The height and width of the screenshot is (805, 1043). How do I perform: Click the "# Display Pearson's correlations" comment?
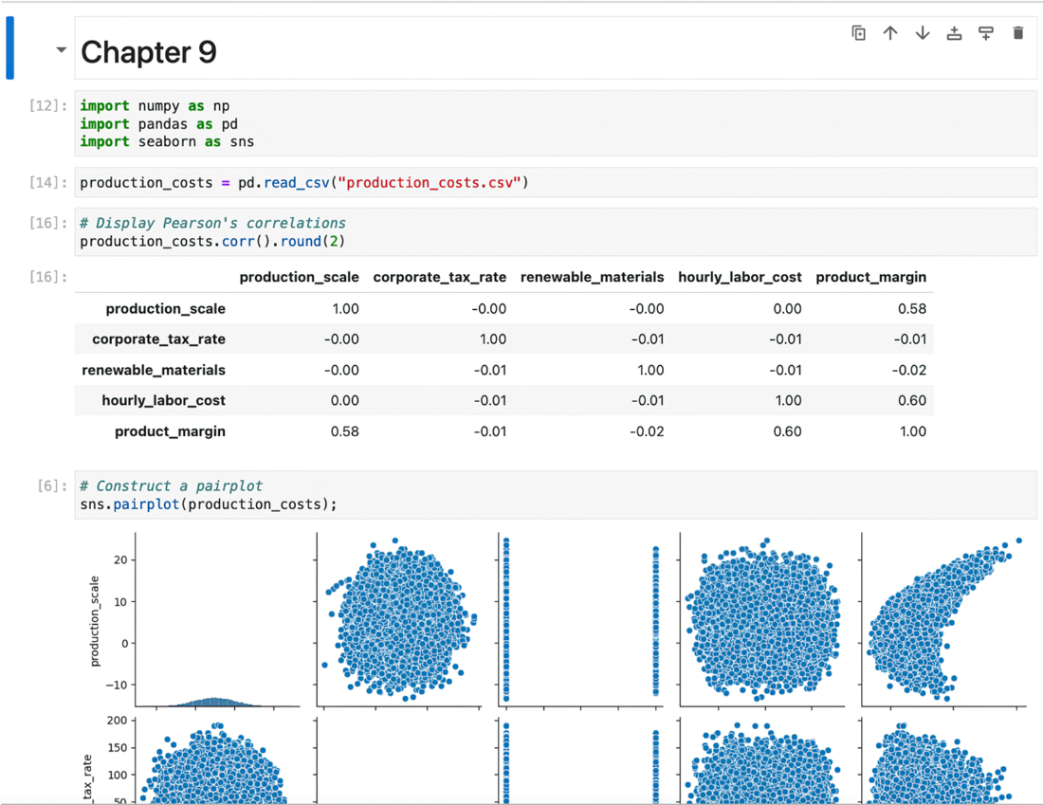[x=212, y=223]
